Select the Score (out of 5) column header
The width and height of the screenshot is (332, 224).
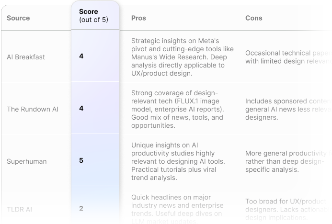coord(93,15)
